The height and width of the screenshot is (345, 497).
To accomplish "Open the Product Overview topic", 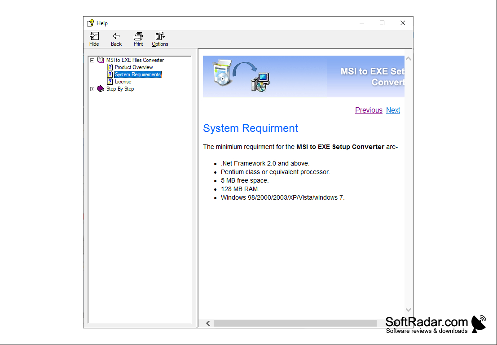I will tap(134, 67).
